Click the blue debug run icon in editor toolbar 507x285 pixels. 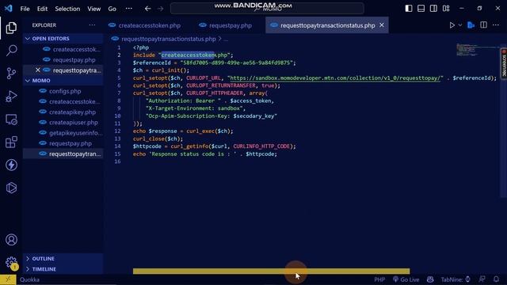click(471, 25)
